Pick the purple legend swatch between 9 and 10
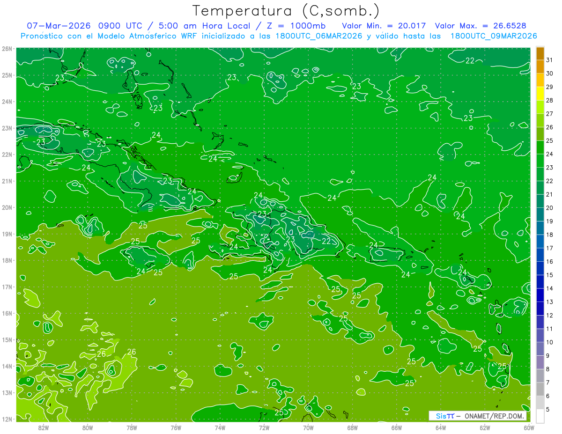This screenshot has width=562, height=434. 540,349
